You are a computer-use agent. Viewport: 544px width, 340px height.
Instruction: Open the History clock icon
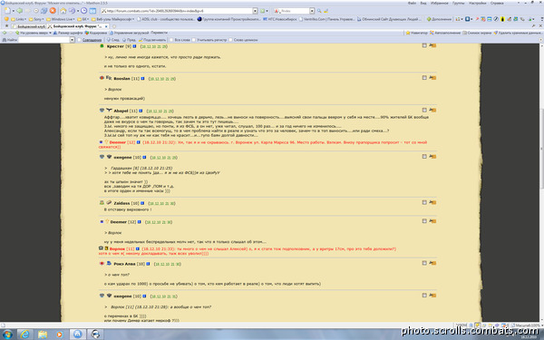pyautogui.click(x=83, y=11)
